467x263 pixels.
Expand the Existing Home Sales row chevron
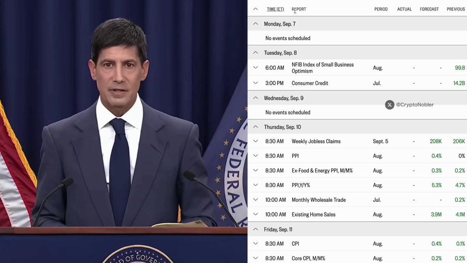tap(255, 214)
